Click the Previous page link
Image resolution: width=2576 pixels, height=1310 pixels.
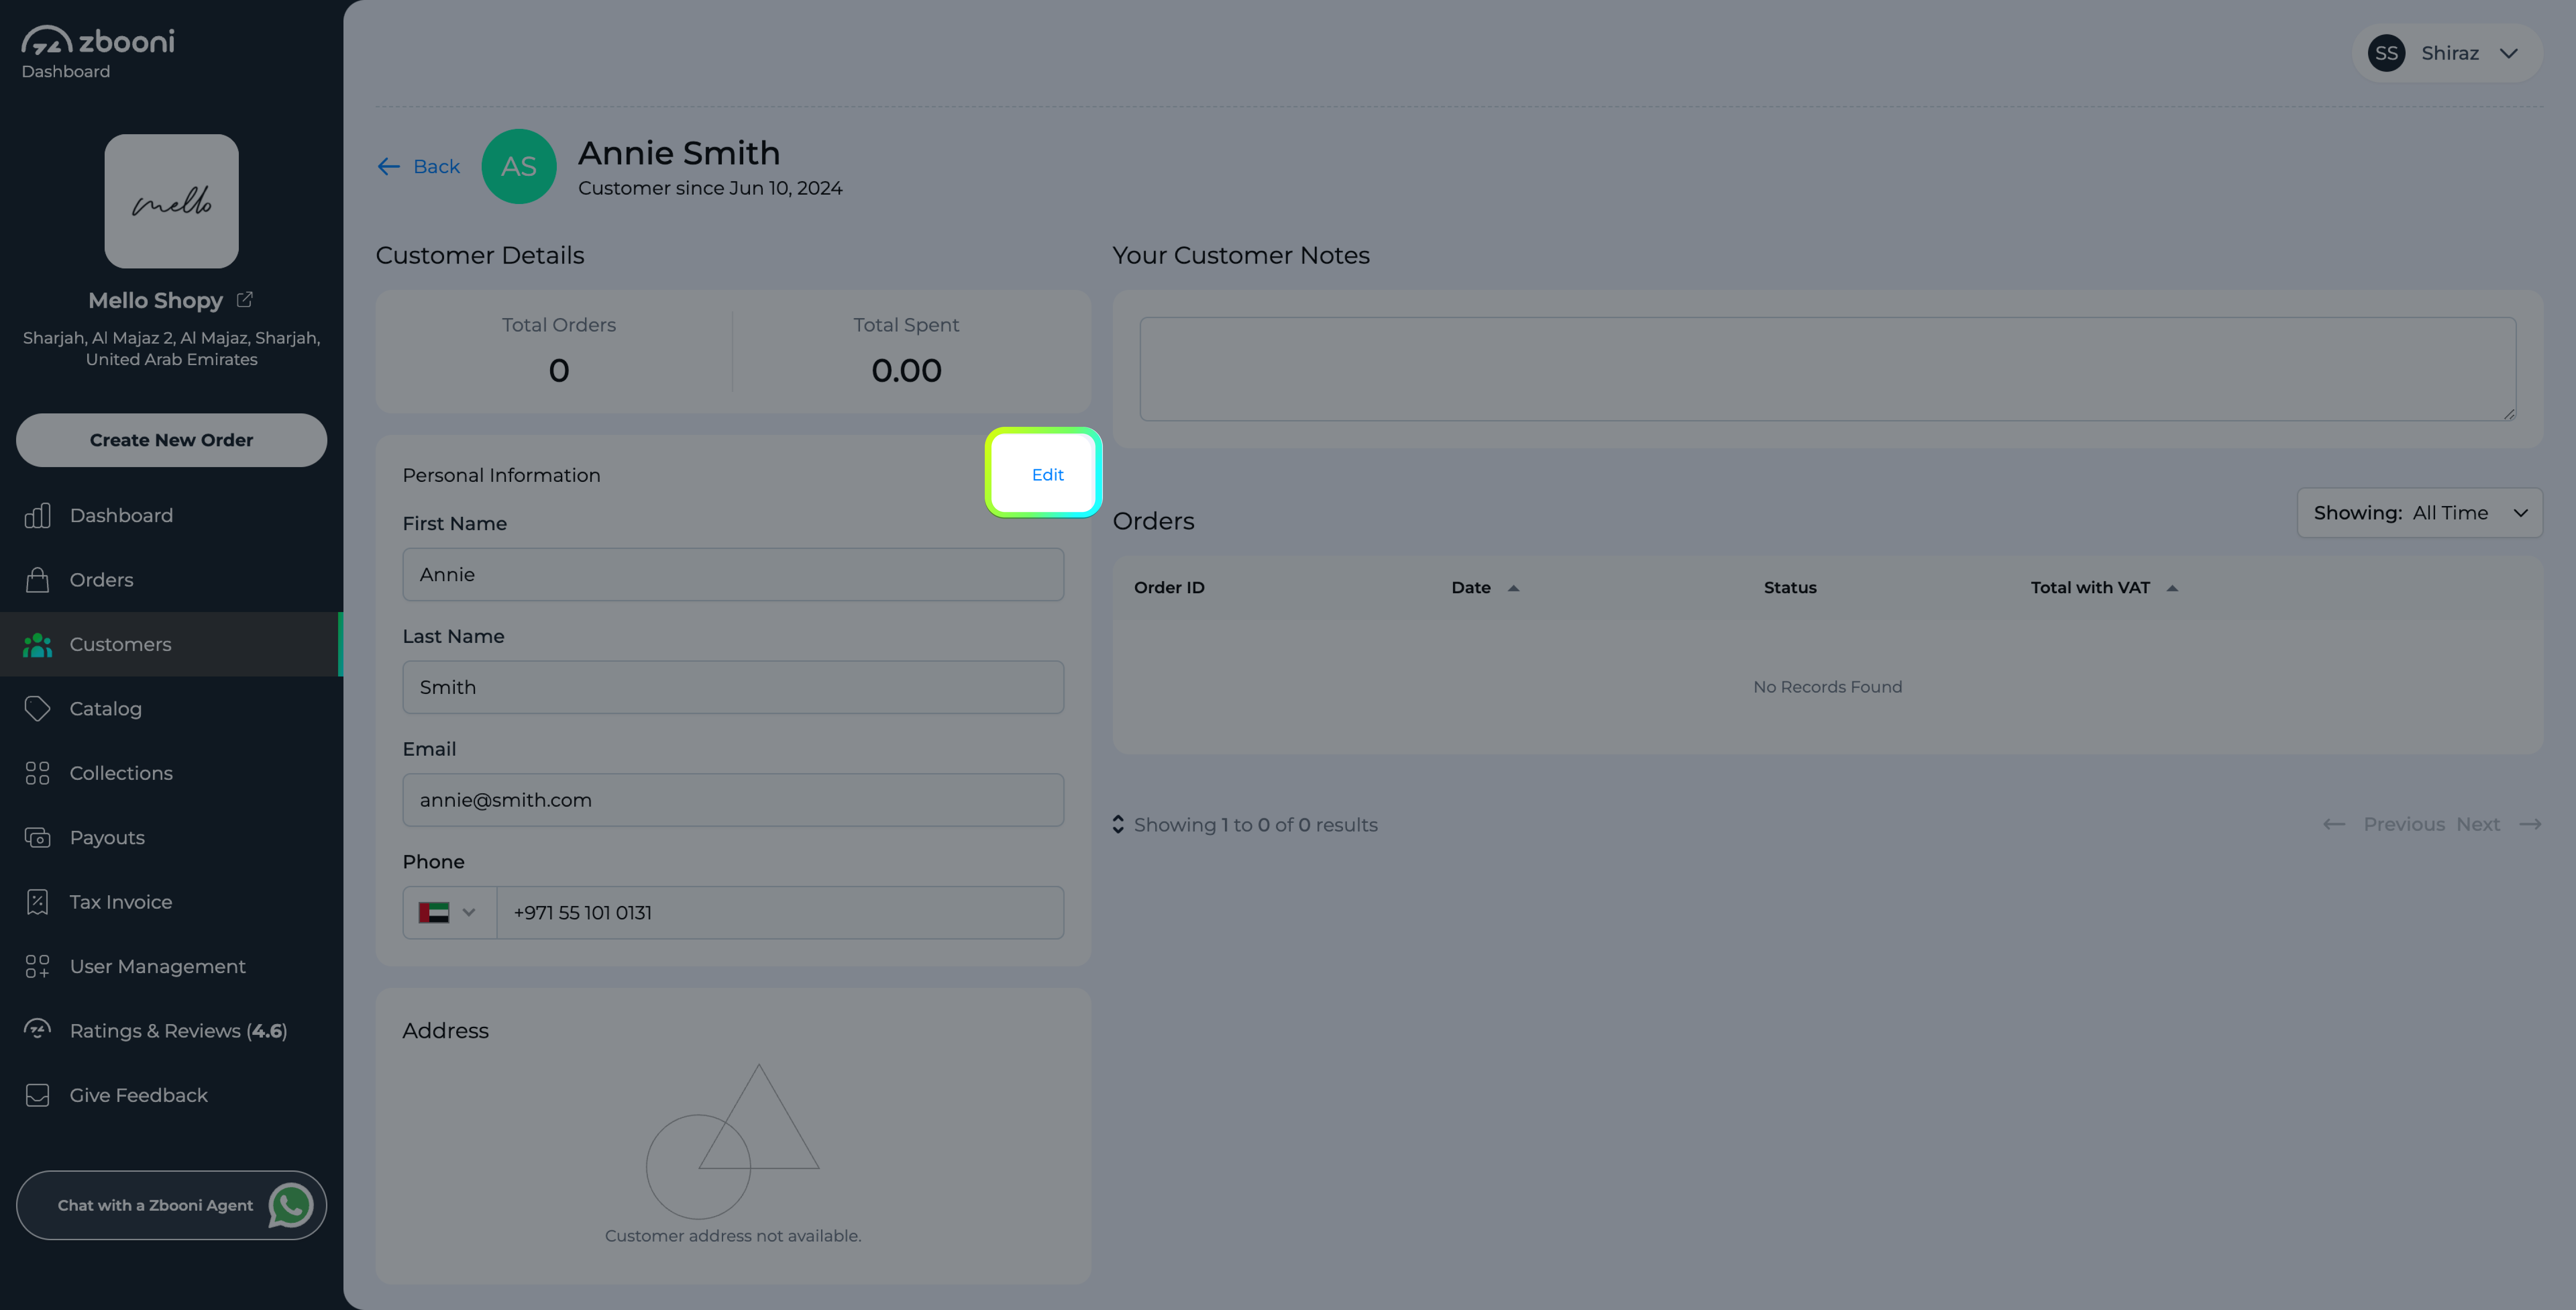tap(2403, 825)
